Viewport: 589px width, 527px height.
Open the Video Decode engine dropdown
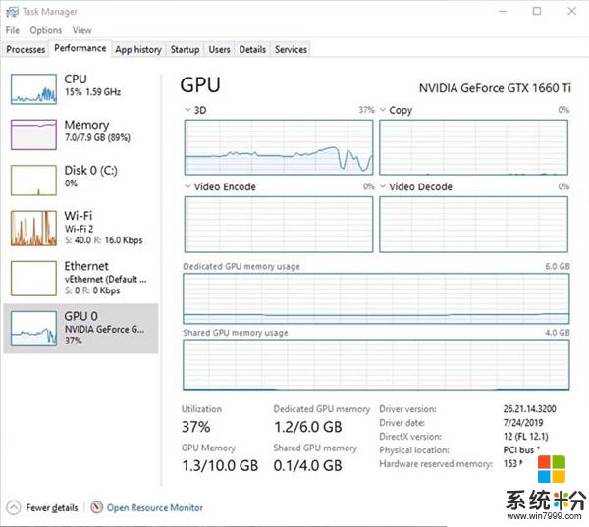click(x=383, y=186)
